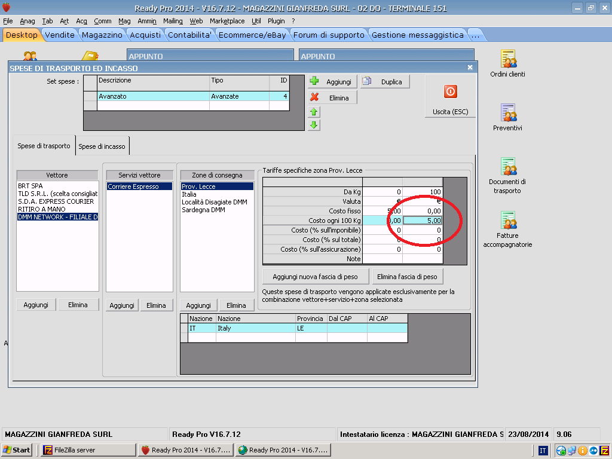This screenshot has width=612, height=459.
Task: Select the Spese di incasso tab
Action: click(x=102, y=146)
